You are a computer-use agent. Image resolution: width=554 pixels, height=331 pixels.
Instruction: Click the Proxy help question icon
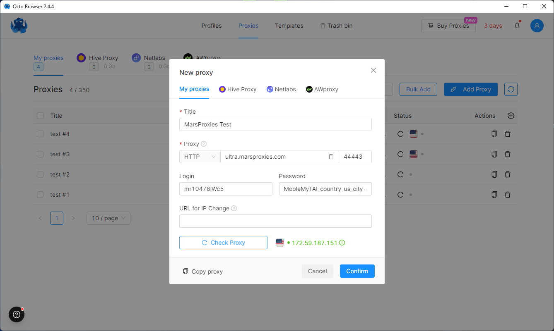pos(204,144)
